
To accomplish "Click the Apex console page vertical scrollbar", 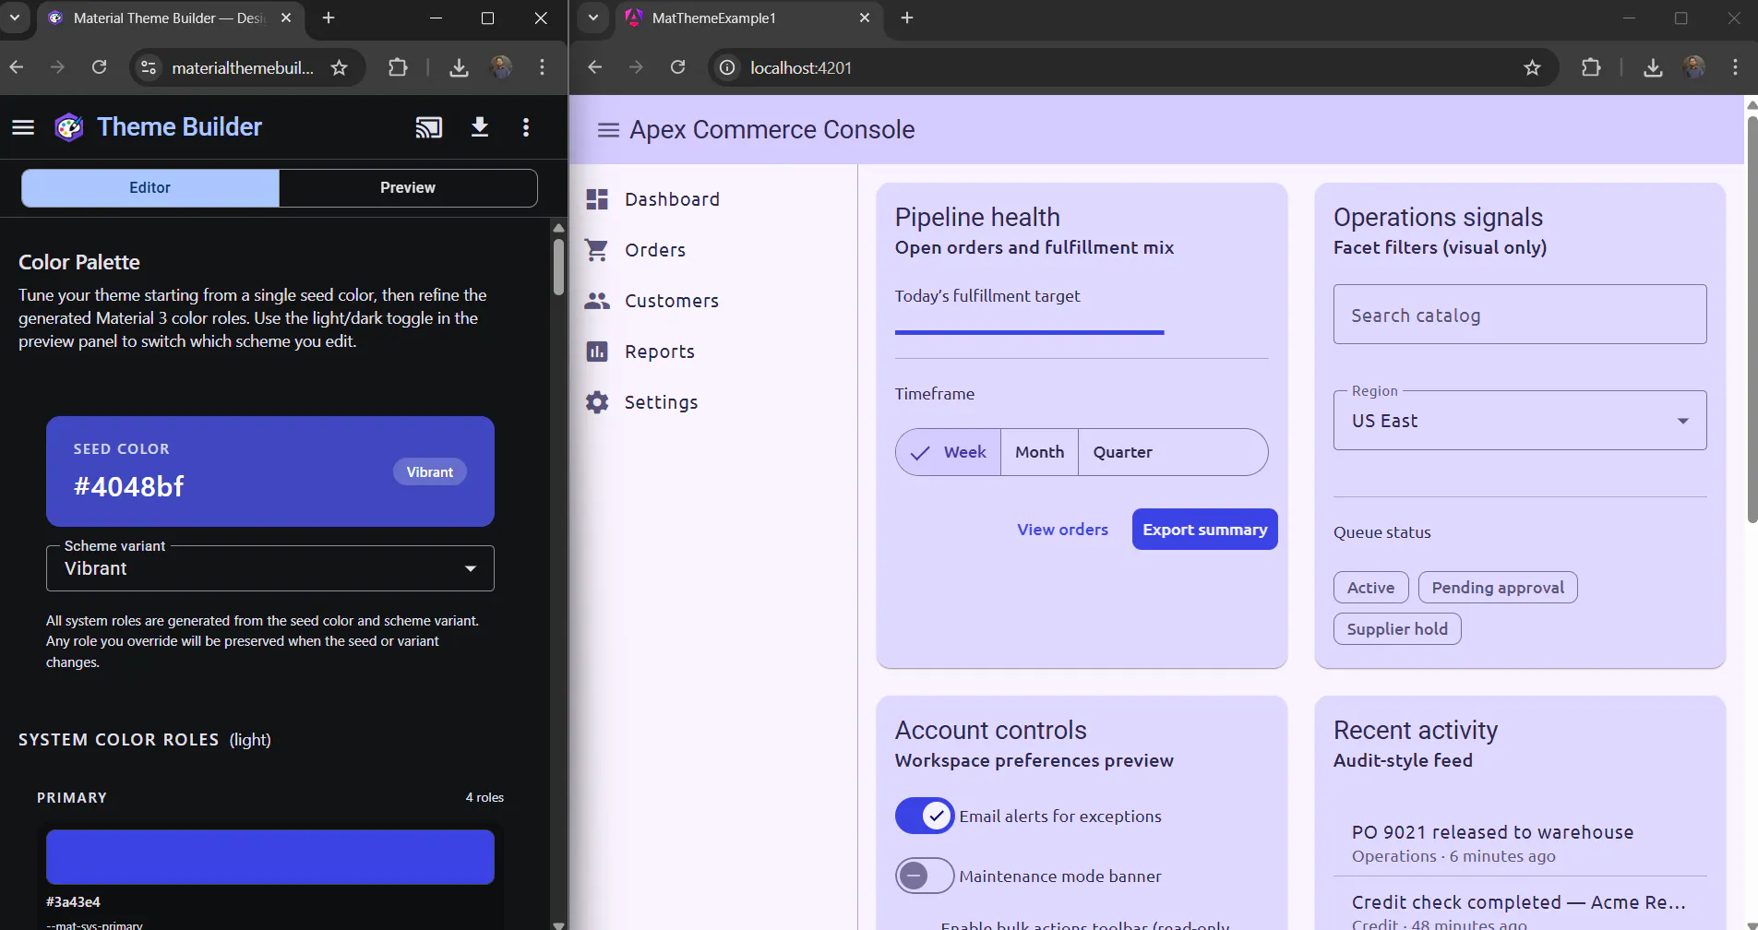I will [x=1752, y=319].
